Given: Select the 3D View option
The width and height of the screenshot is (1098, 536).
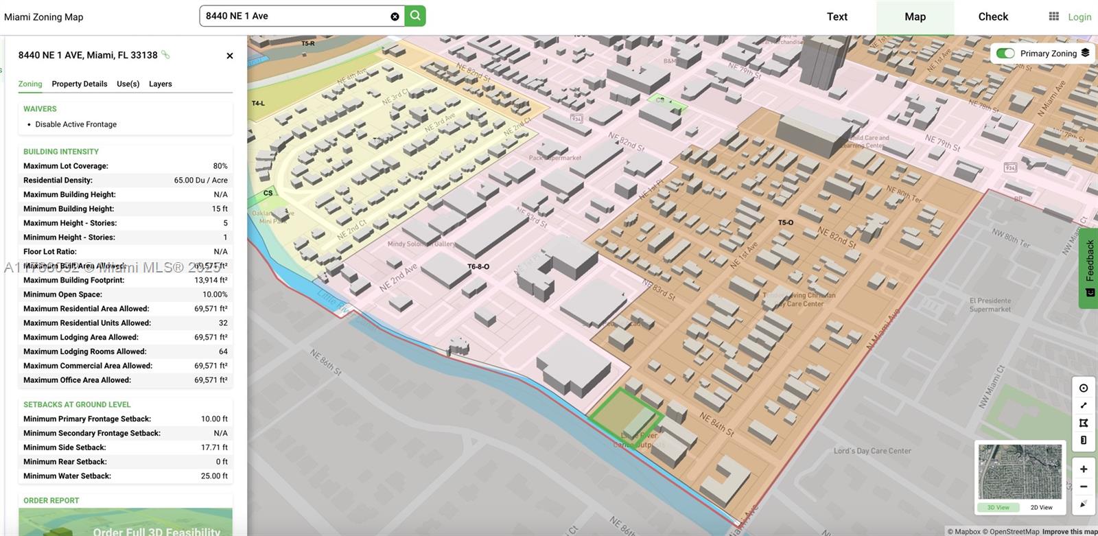Looking at the screenshot, I should coord(998,508).
